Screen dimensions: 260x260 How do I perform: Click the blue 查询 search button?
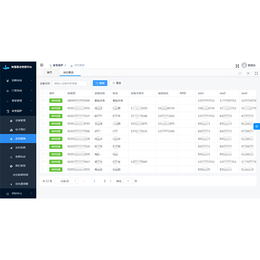(100, 83)
